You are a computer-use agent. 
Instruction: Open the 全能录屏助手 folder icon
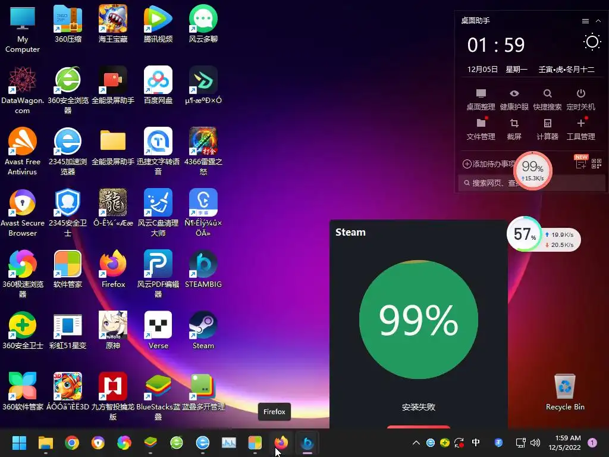point(113,147)
